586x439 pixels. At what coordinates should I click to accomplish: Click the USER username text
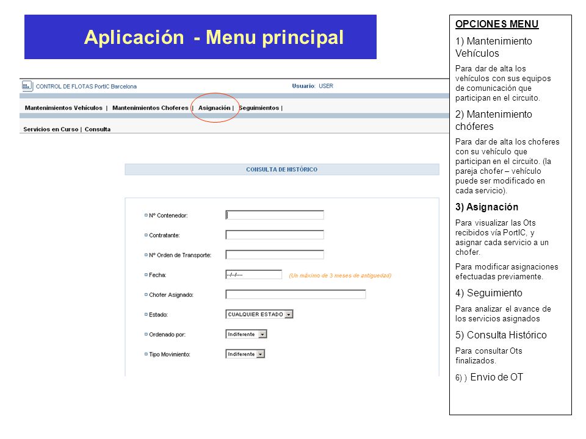pyautogui.click(x=326, y=86)
